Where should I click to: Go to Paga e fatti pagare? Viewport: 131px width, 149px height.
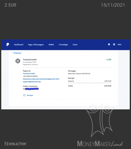pos(36,44)
